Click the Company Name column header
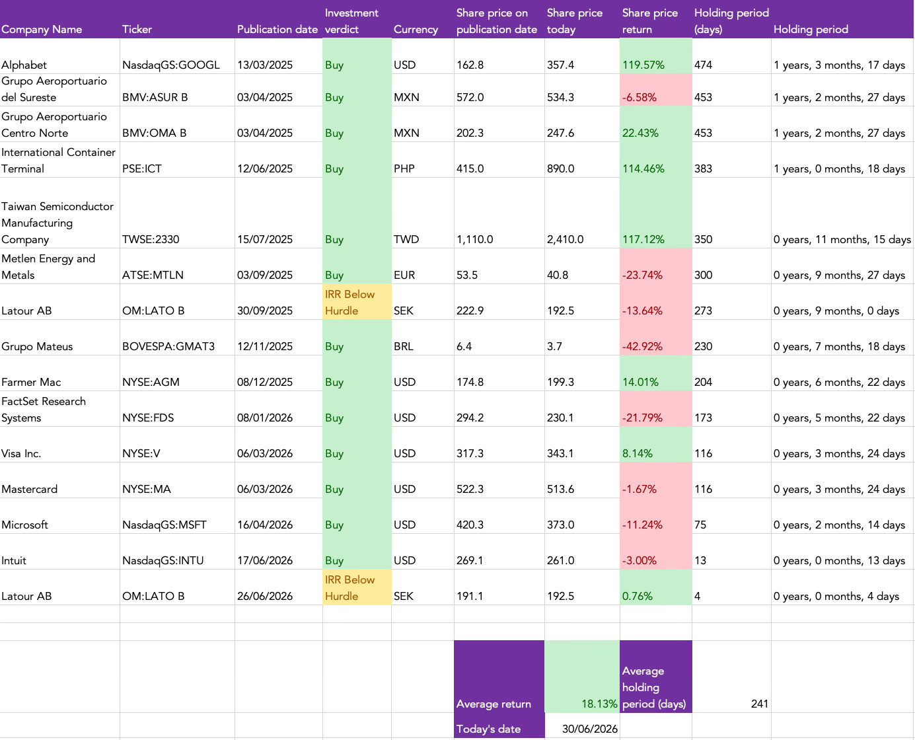 click(x=59, y=19)
